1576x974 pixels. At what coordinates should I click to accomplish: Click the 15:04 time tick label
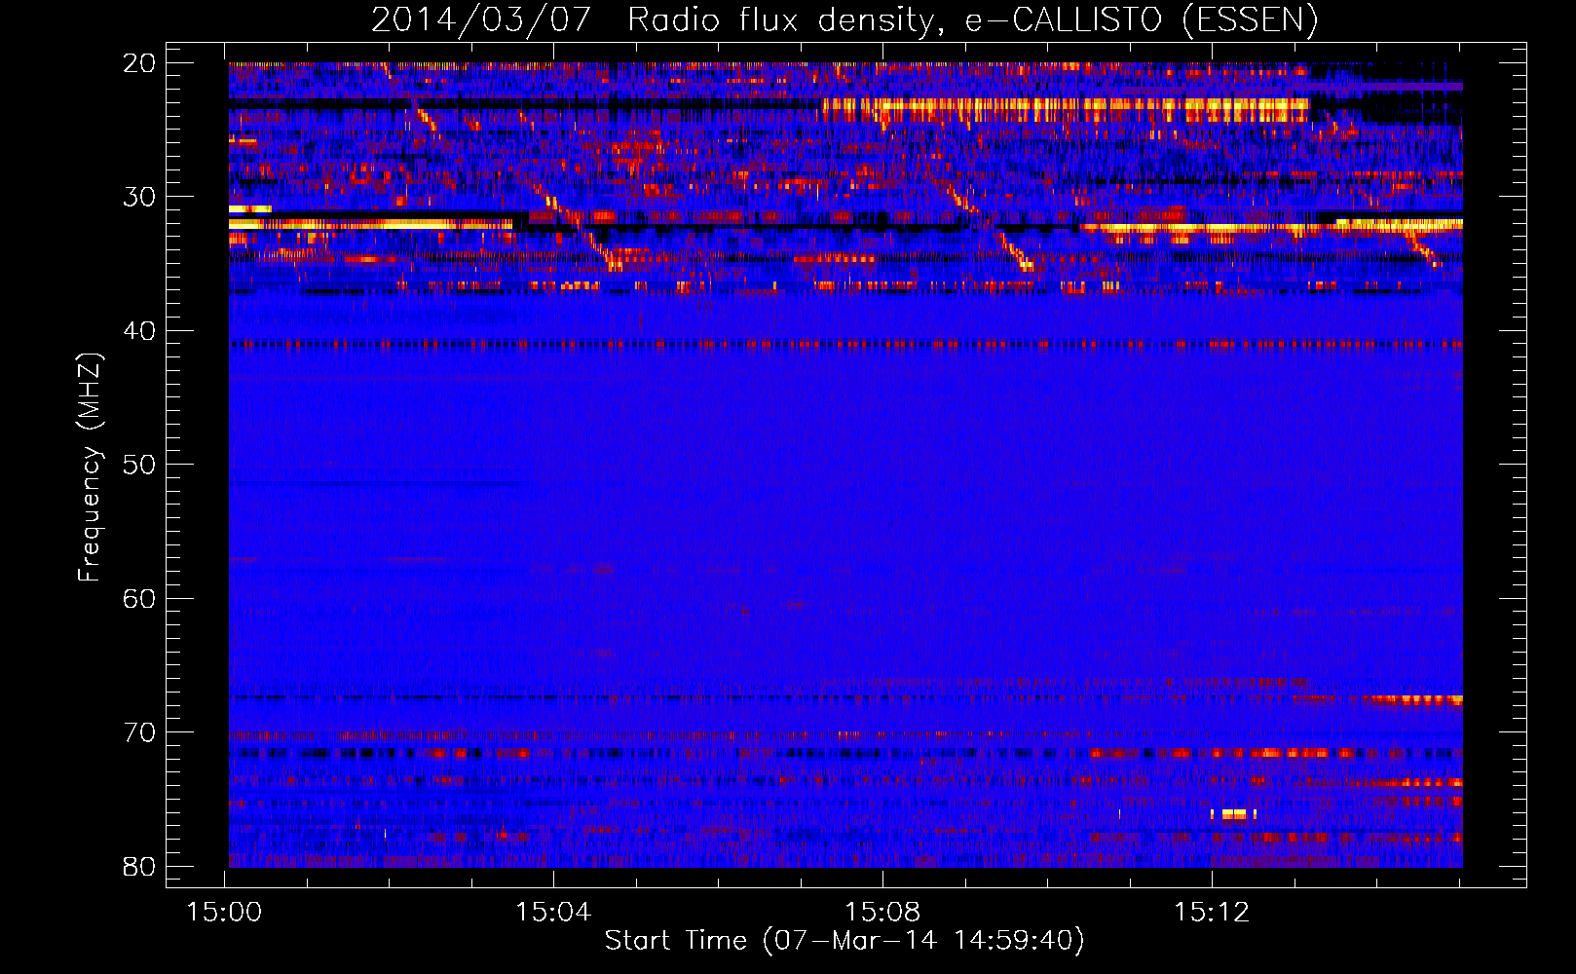(x=553, y=913)
